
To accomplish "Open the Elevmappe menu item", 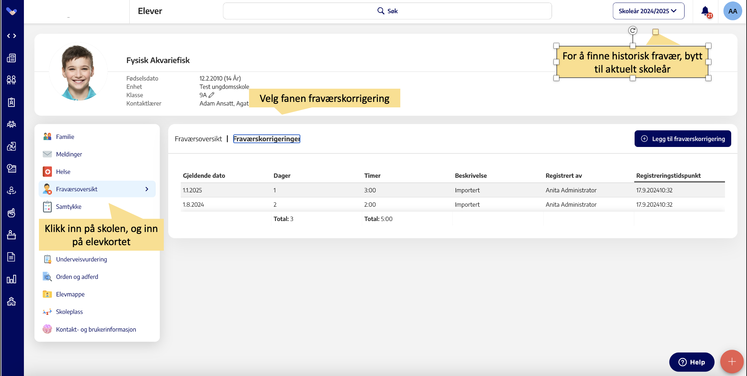I will (x=70, y=294).
